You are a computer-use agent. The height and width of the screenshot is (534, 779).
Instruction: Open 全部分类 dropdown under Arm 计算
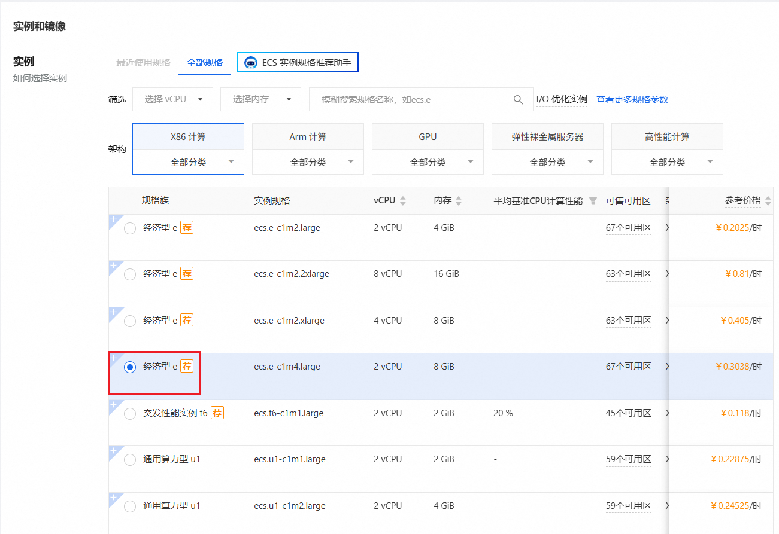click(308, 162)
